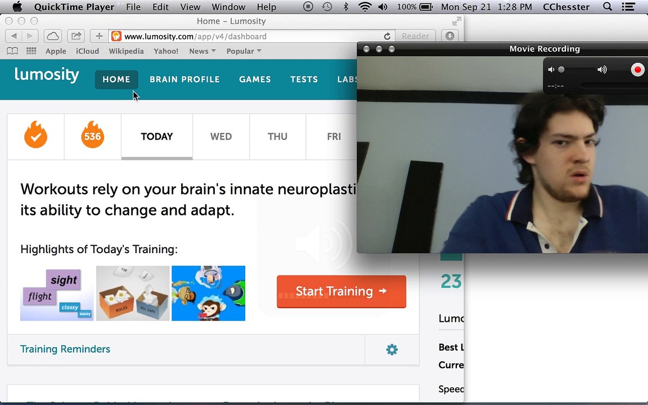Open the Apple menu
Image resolution: width=648 pixels, height=405 pixels.
pos(17,7)
